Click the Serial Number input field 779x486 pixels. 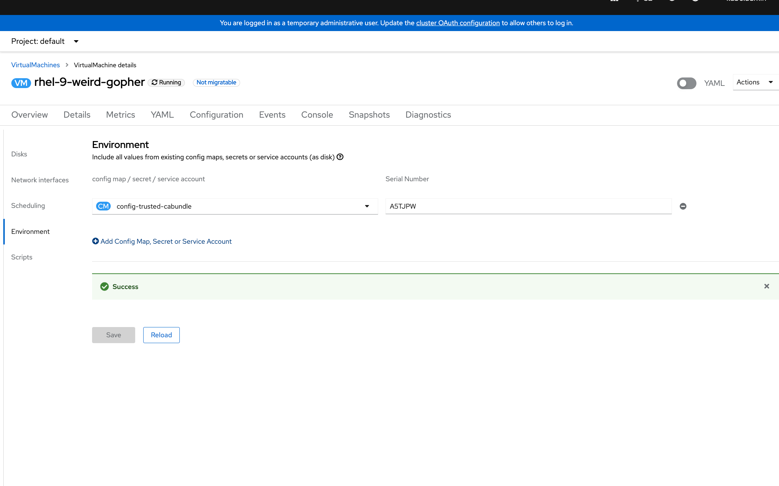tap(528, 206)
